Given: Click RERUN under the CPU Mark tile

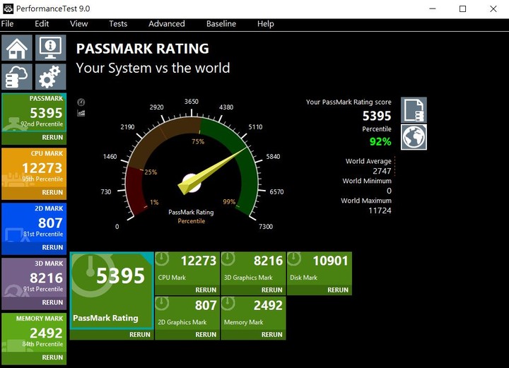Looking at the screenshot, I should click(x=206, y=290).
